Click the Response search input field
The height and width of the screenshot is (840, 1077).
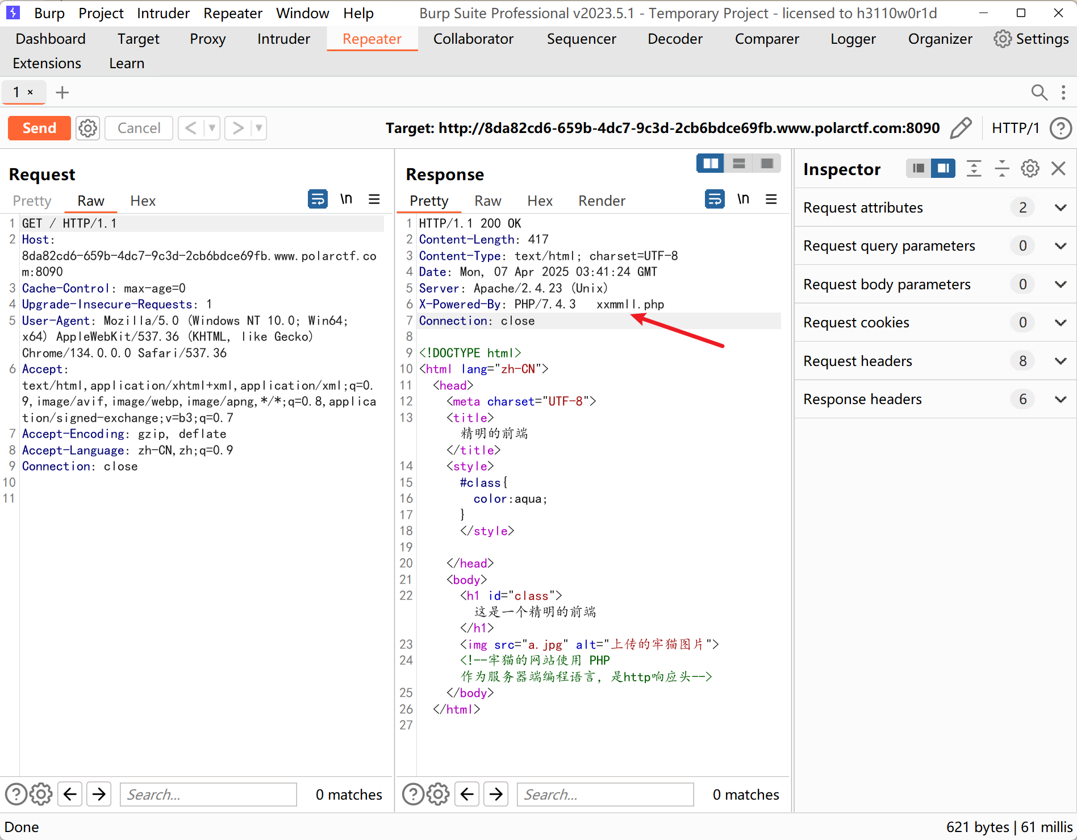click(605, 794)
